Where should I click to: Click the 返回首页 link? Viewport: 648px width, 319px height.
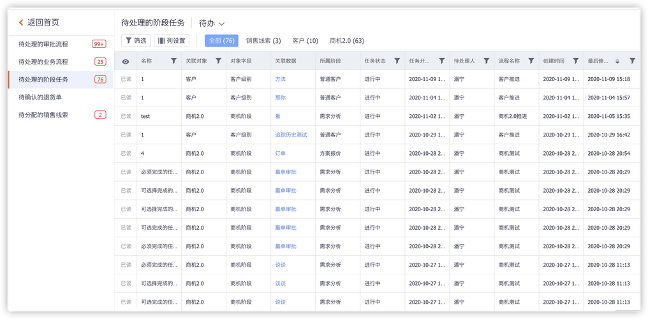(43, 23)
